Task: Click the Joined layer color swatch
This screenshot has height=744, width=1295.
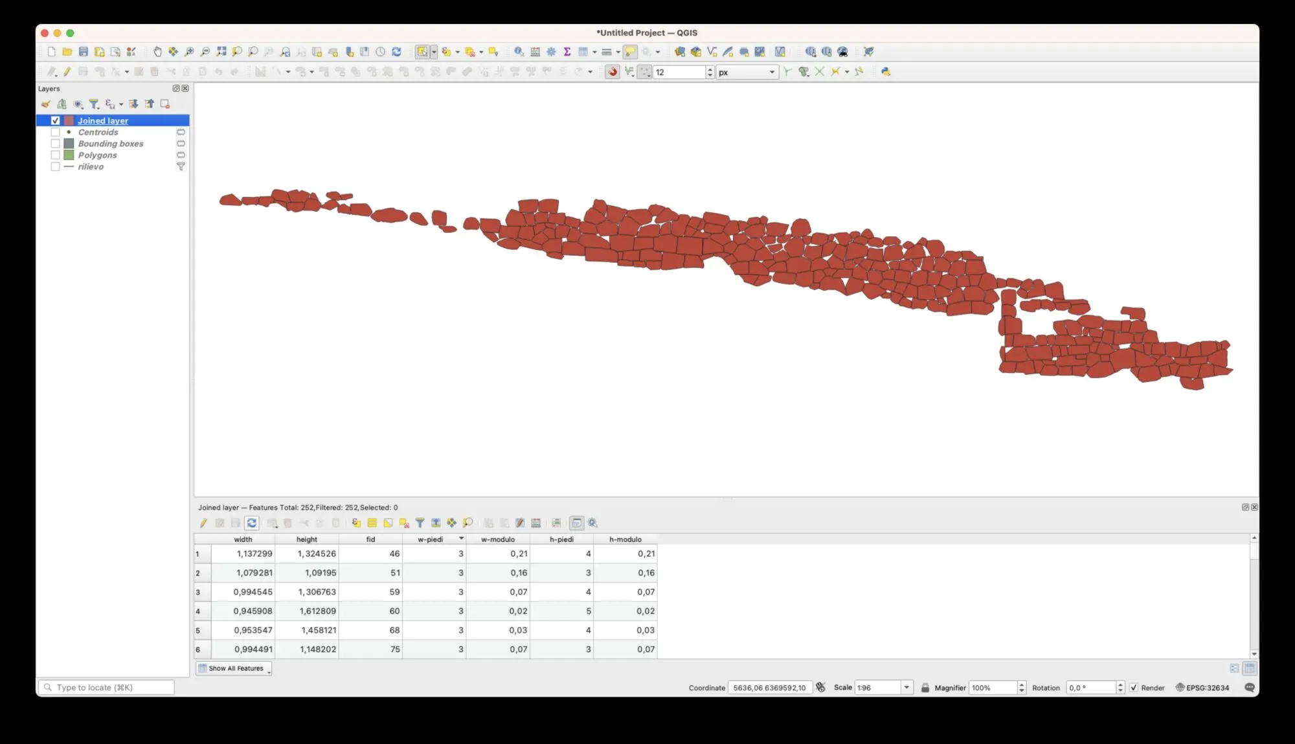Action: coord(69,120)
